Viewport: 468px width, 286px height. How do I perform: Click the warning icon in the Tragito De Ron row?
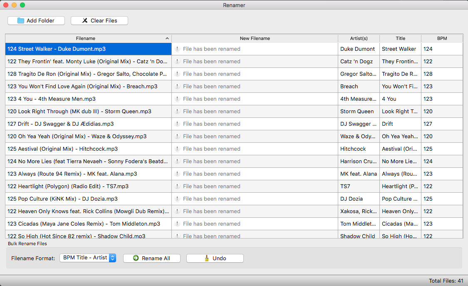click(x=177, y=74)
